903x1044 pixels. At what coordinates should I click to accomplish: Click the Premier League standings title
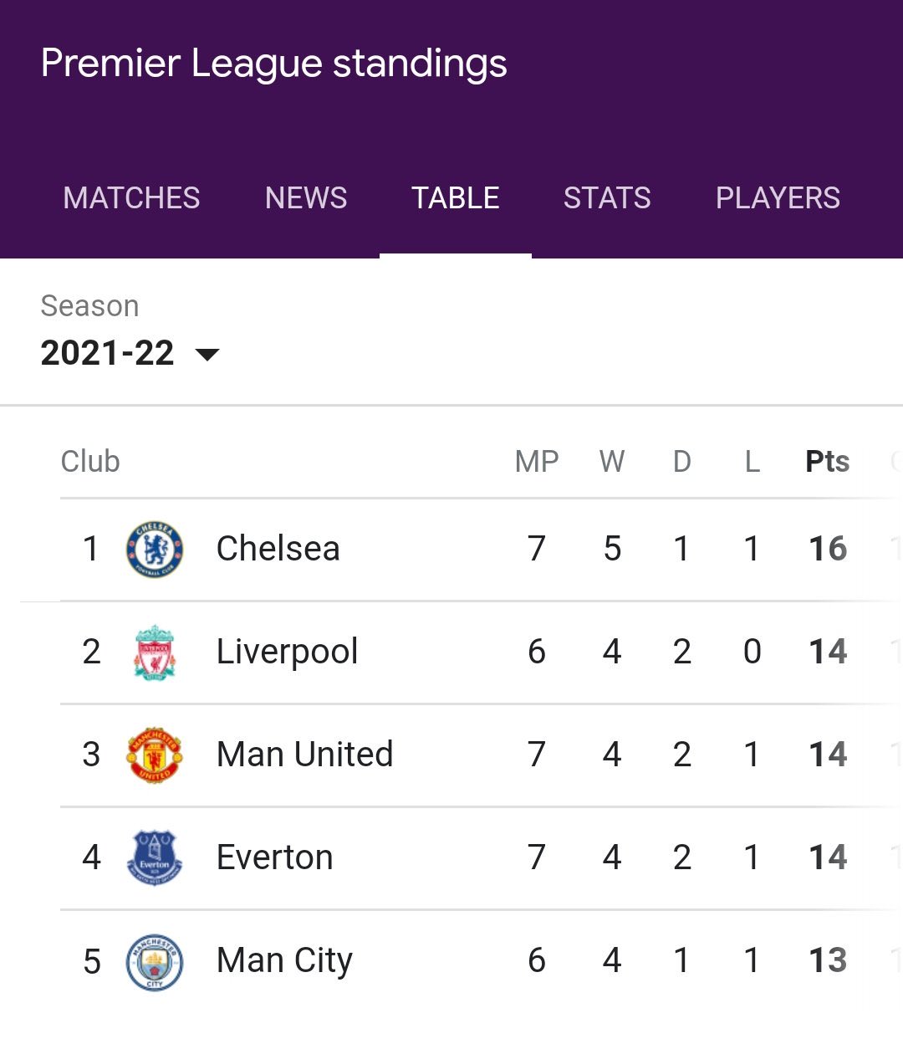point(274,64)
